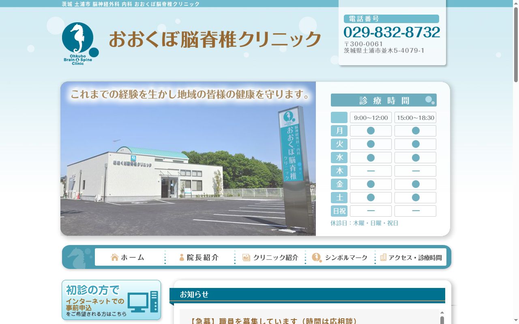519x324 pixels.
Task: Click the house icon beside ホーム
Action: click(115, 257)
